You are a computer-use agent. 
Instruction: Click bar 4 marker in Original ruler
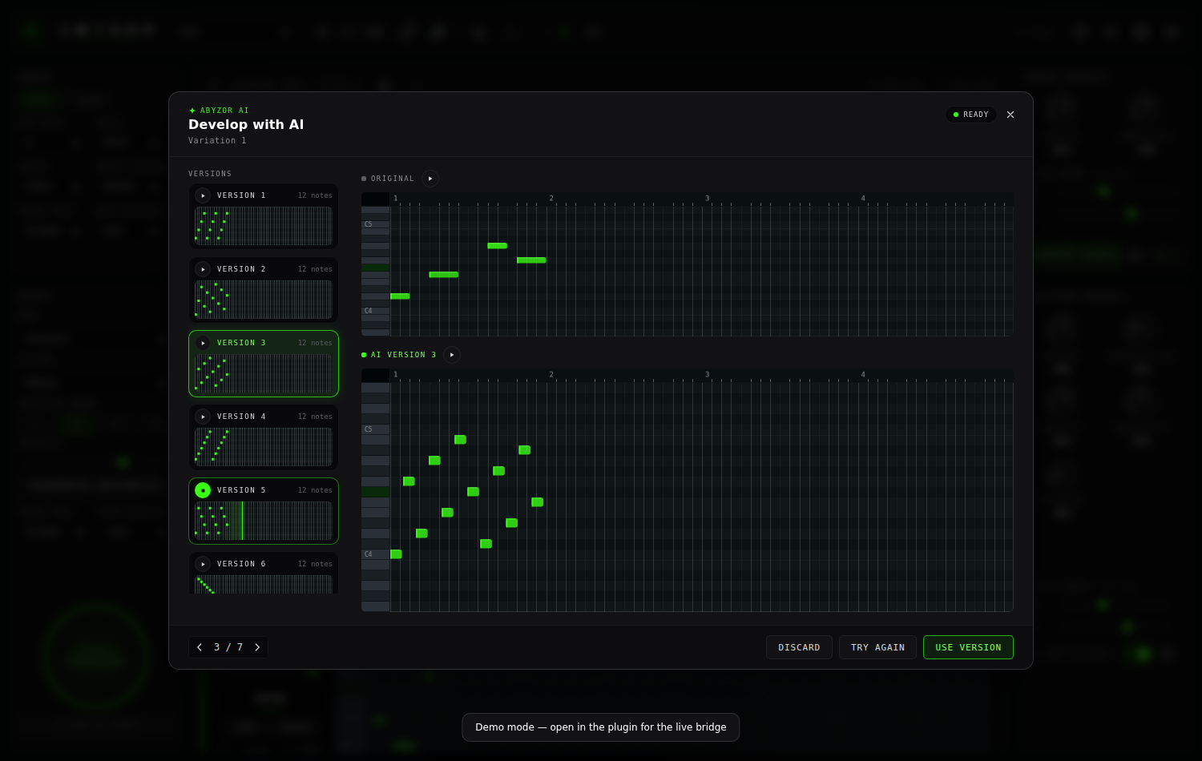863,199
